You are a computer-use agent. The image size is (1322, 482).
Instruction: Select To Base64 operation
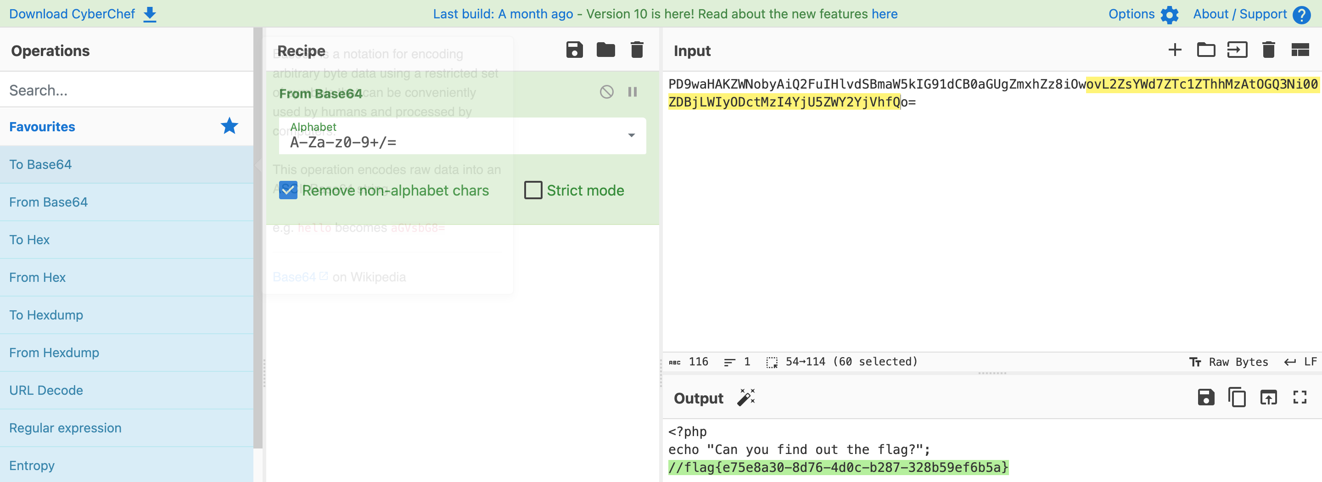[127, 164]
